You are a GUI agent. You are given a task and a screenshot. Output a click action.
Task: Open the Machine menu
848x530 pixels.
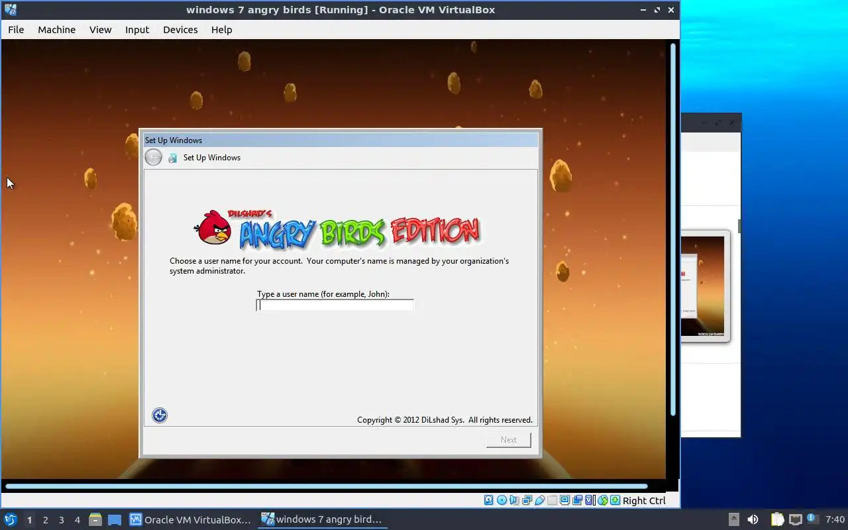(56, 29)
